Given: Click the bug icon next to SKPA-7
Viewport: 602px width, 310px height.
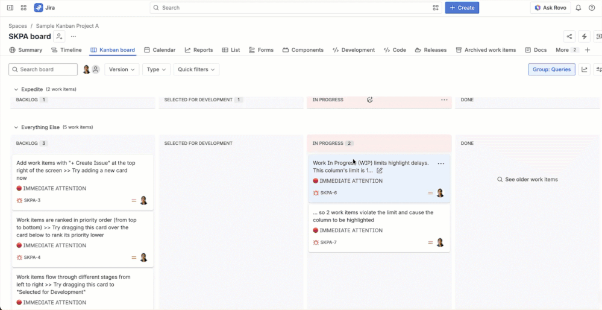Looking at the screenshot, I should [x=316, y=242].
